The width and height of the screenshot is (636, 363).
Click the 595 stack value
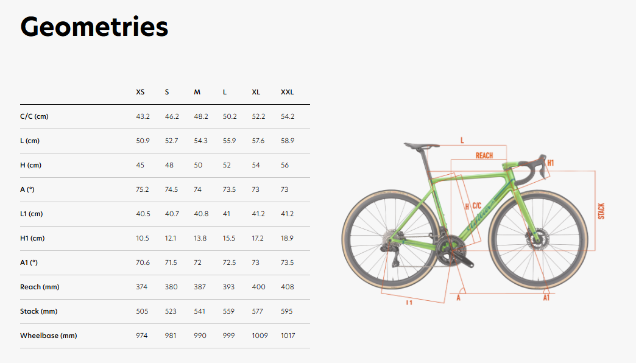pyautogui.click(x=286, y=311)
